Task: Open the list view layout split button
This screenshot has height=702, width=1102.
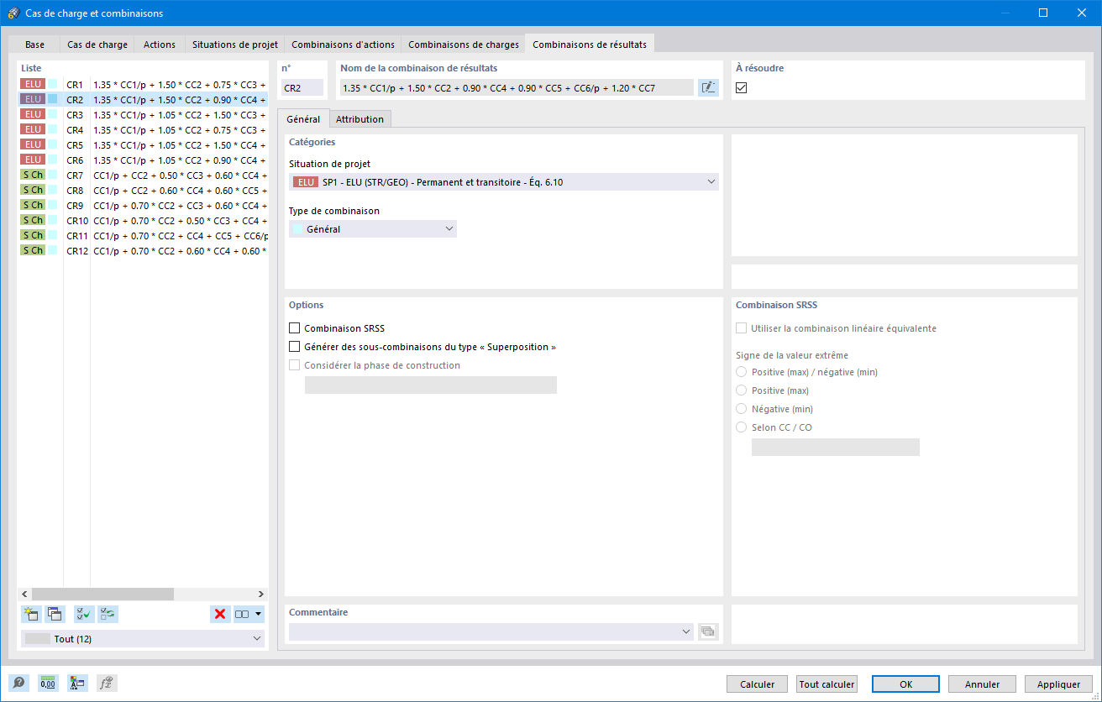Action: [249, 614]
